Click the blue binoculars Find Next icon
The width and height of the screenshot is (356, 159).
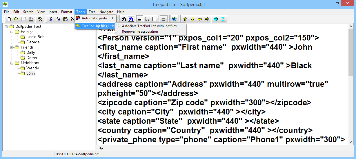pos(131,19)
